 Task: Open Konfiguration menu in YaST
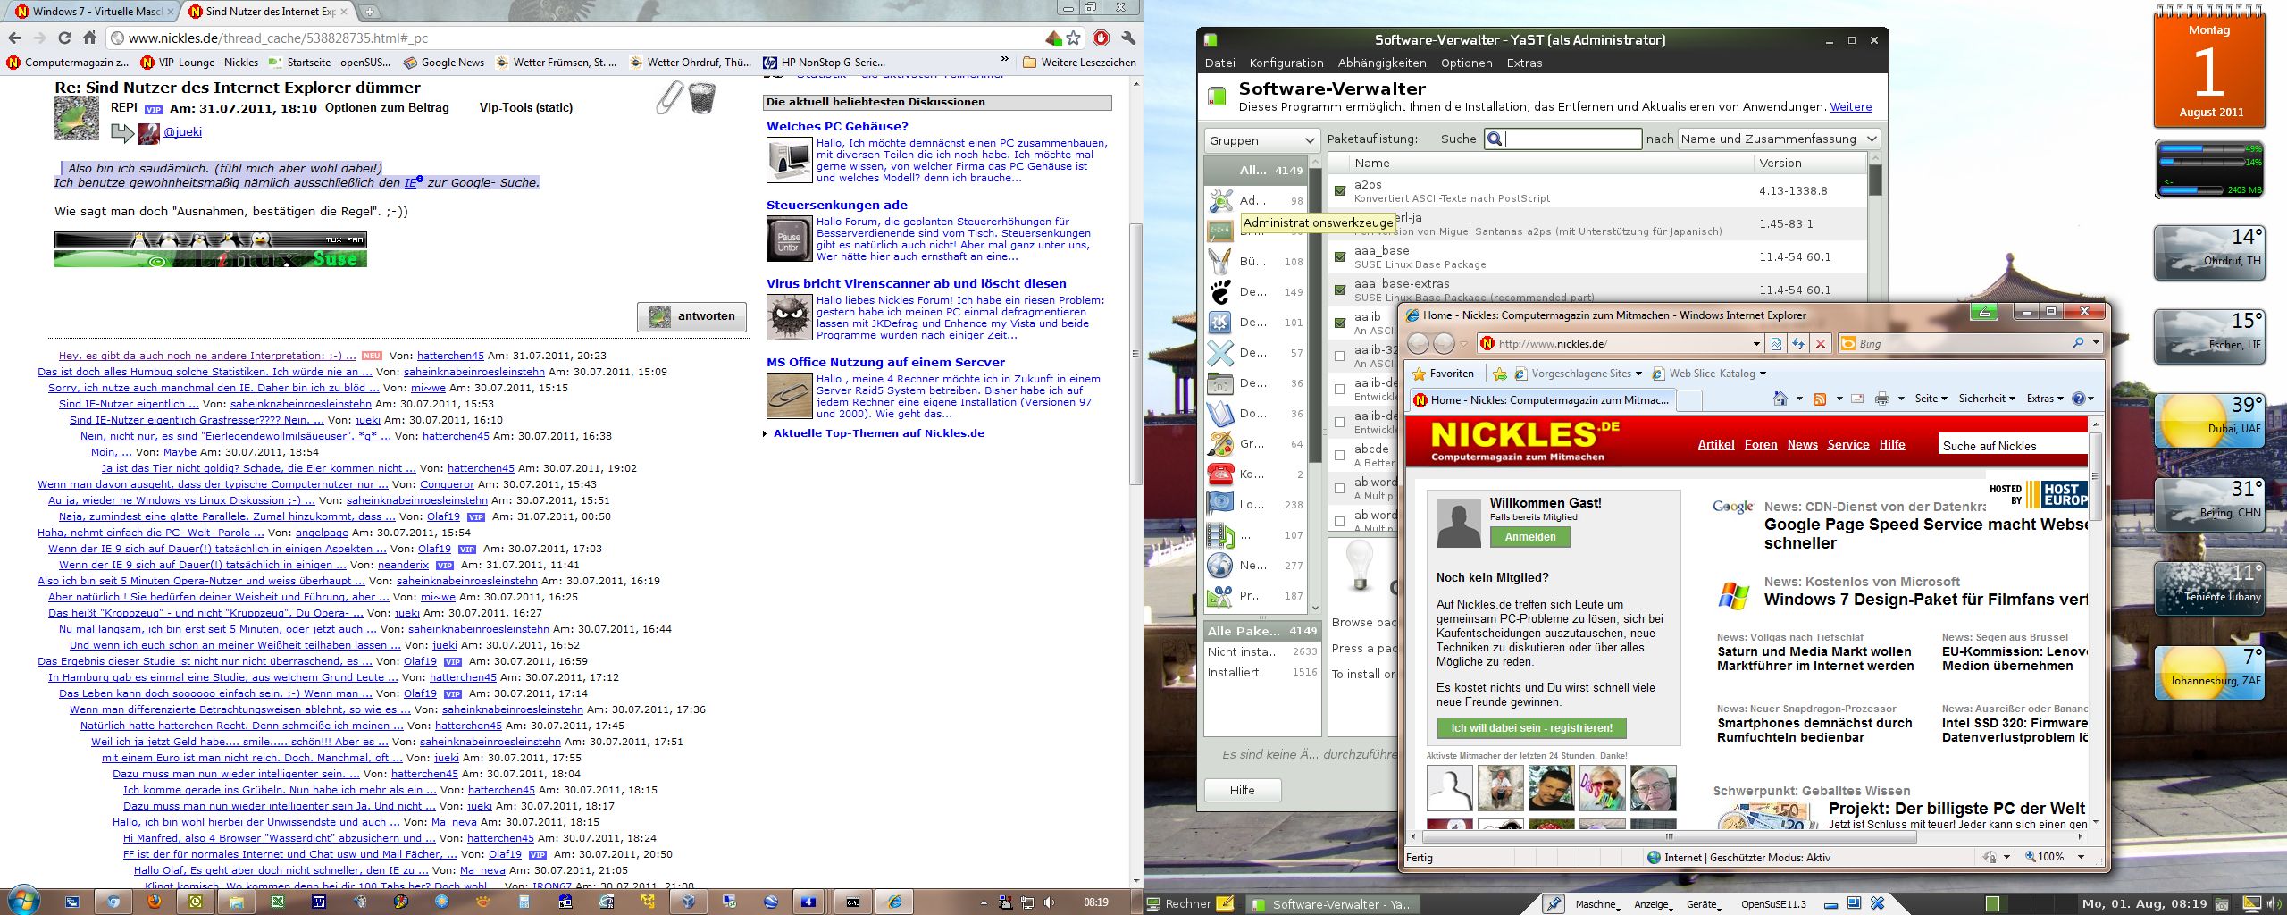(1286, 63)
